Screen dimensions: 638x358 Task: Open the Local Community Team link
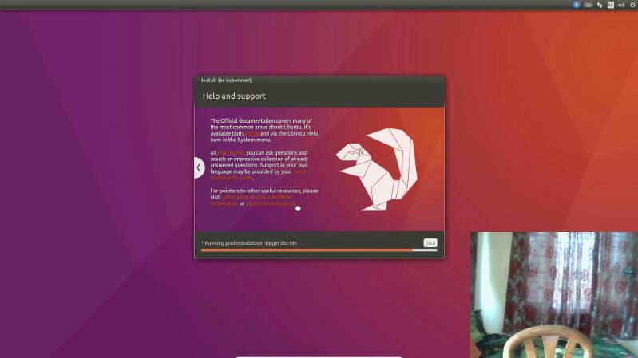click(x=258, y=175)
